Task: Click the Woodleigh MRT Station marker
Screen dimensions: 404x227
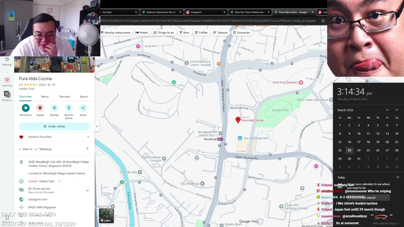Action: (x=221, y=133)
